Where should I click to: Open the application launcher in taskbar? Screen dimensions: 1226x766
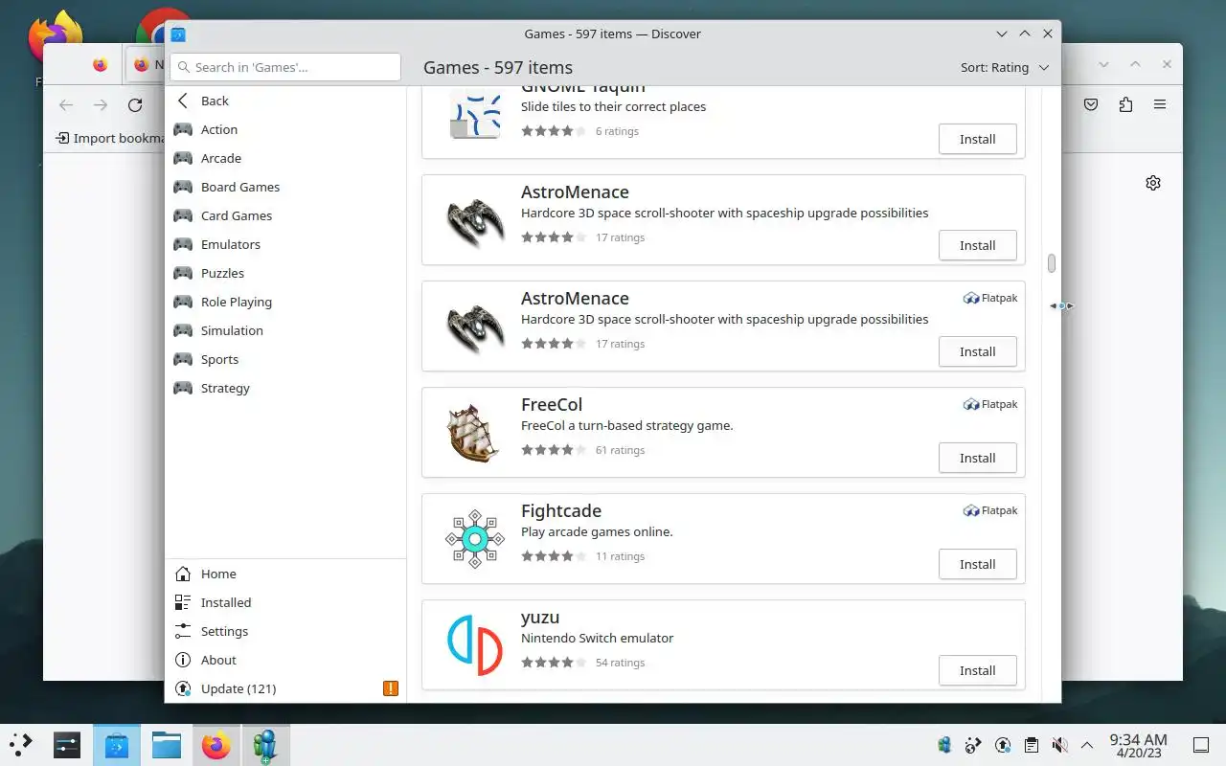(21, 744)
